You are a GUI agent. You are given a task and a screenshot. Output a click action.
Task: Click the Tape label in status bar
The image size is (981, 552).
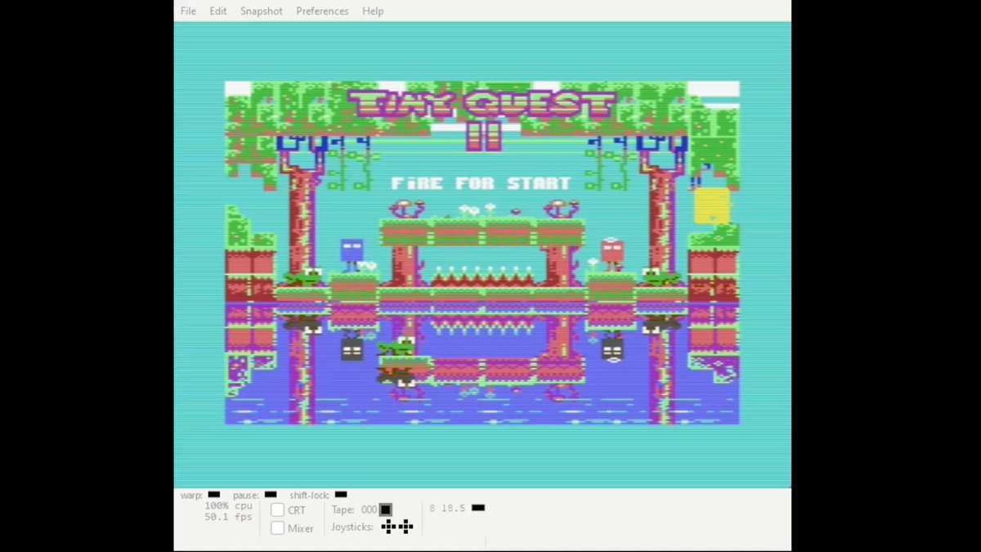343,509
